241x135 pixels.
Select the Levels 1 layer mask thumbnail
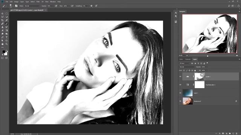click(200, 76)
